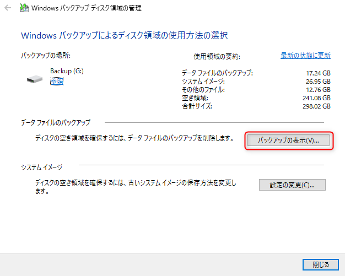Click the 298.02 GB total size value
The image size is (345, 276).
pos(316,106)
